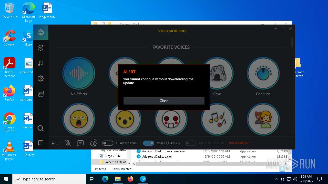Open CCleaner desktop shortcut

[x=9, y=38]
